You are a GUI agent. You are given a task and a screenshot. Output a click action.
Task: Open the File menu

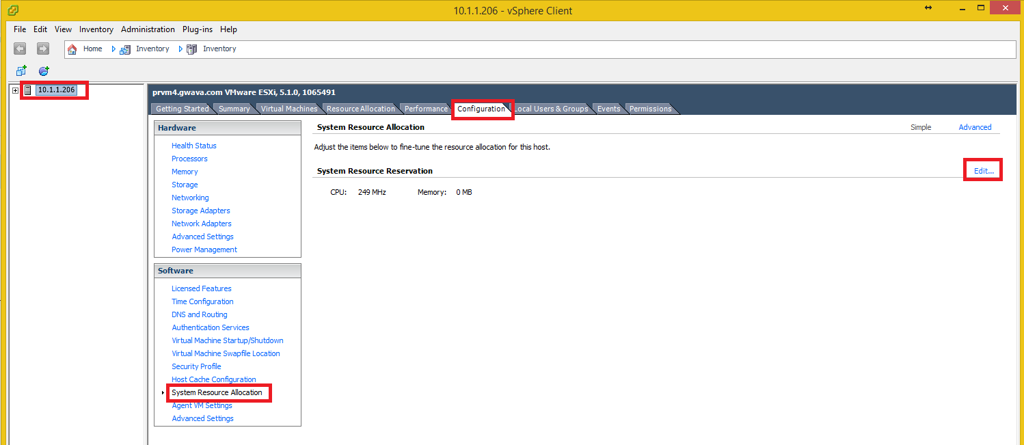point(20,29)
